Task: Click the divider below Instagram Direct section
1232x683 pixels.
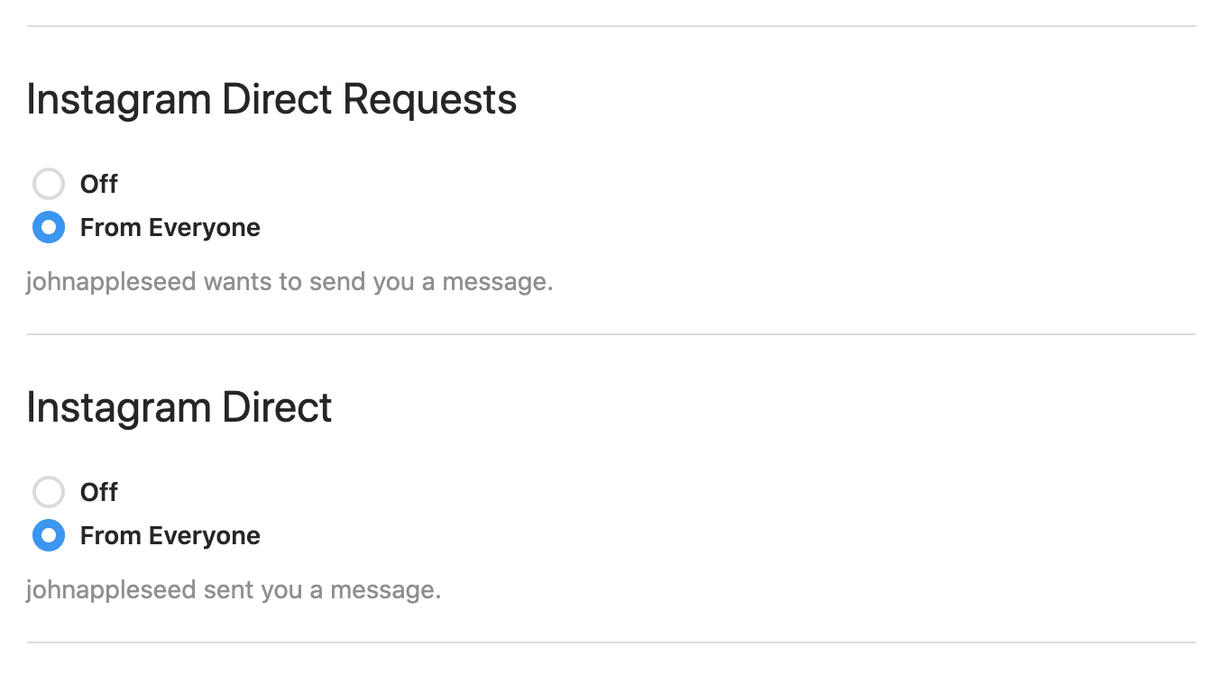Action: 611,642
